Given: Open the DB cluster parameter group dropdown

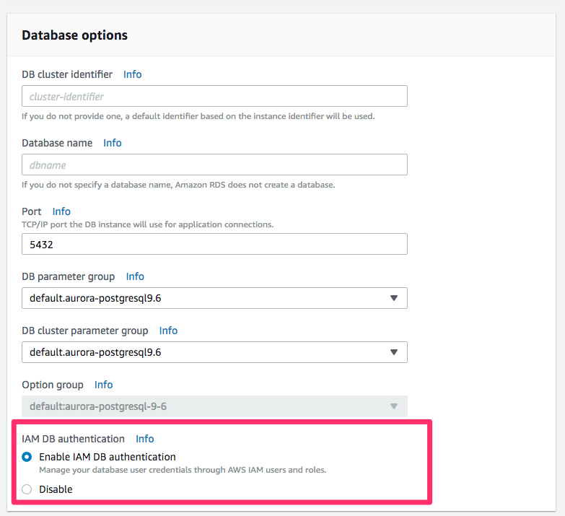Looking at the screenshot, I should pyautogui.click(x=214, y=352).
